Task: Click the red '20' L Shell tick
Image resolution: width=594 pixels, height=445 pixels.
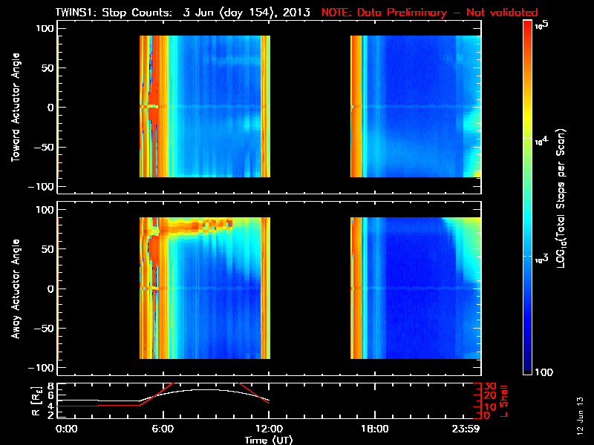Action: pos(490,395)
